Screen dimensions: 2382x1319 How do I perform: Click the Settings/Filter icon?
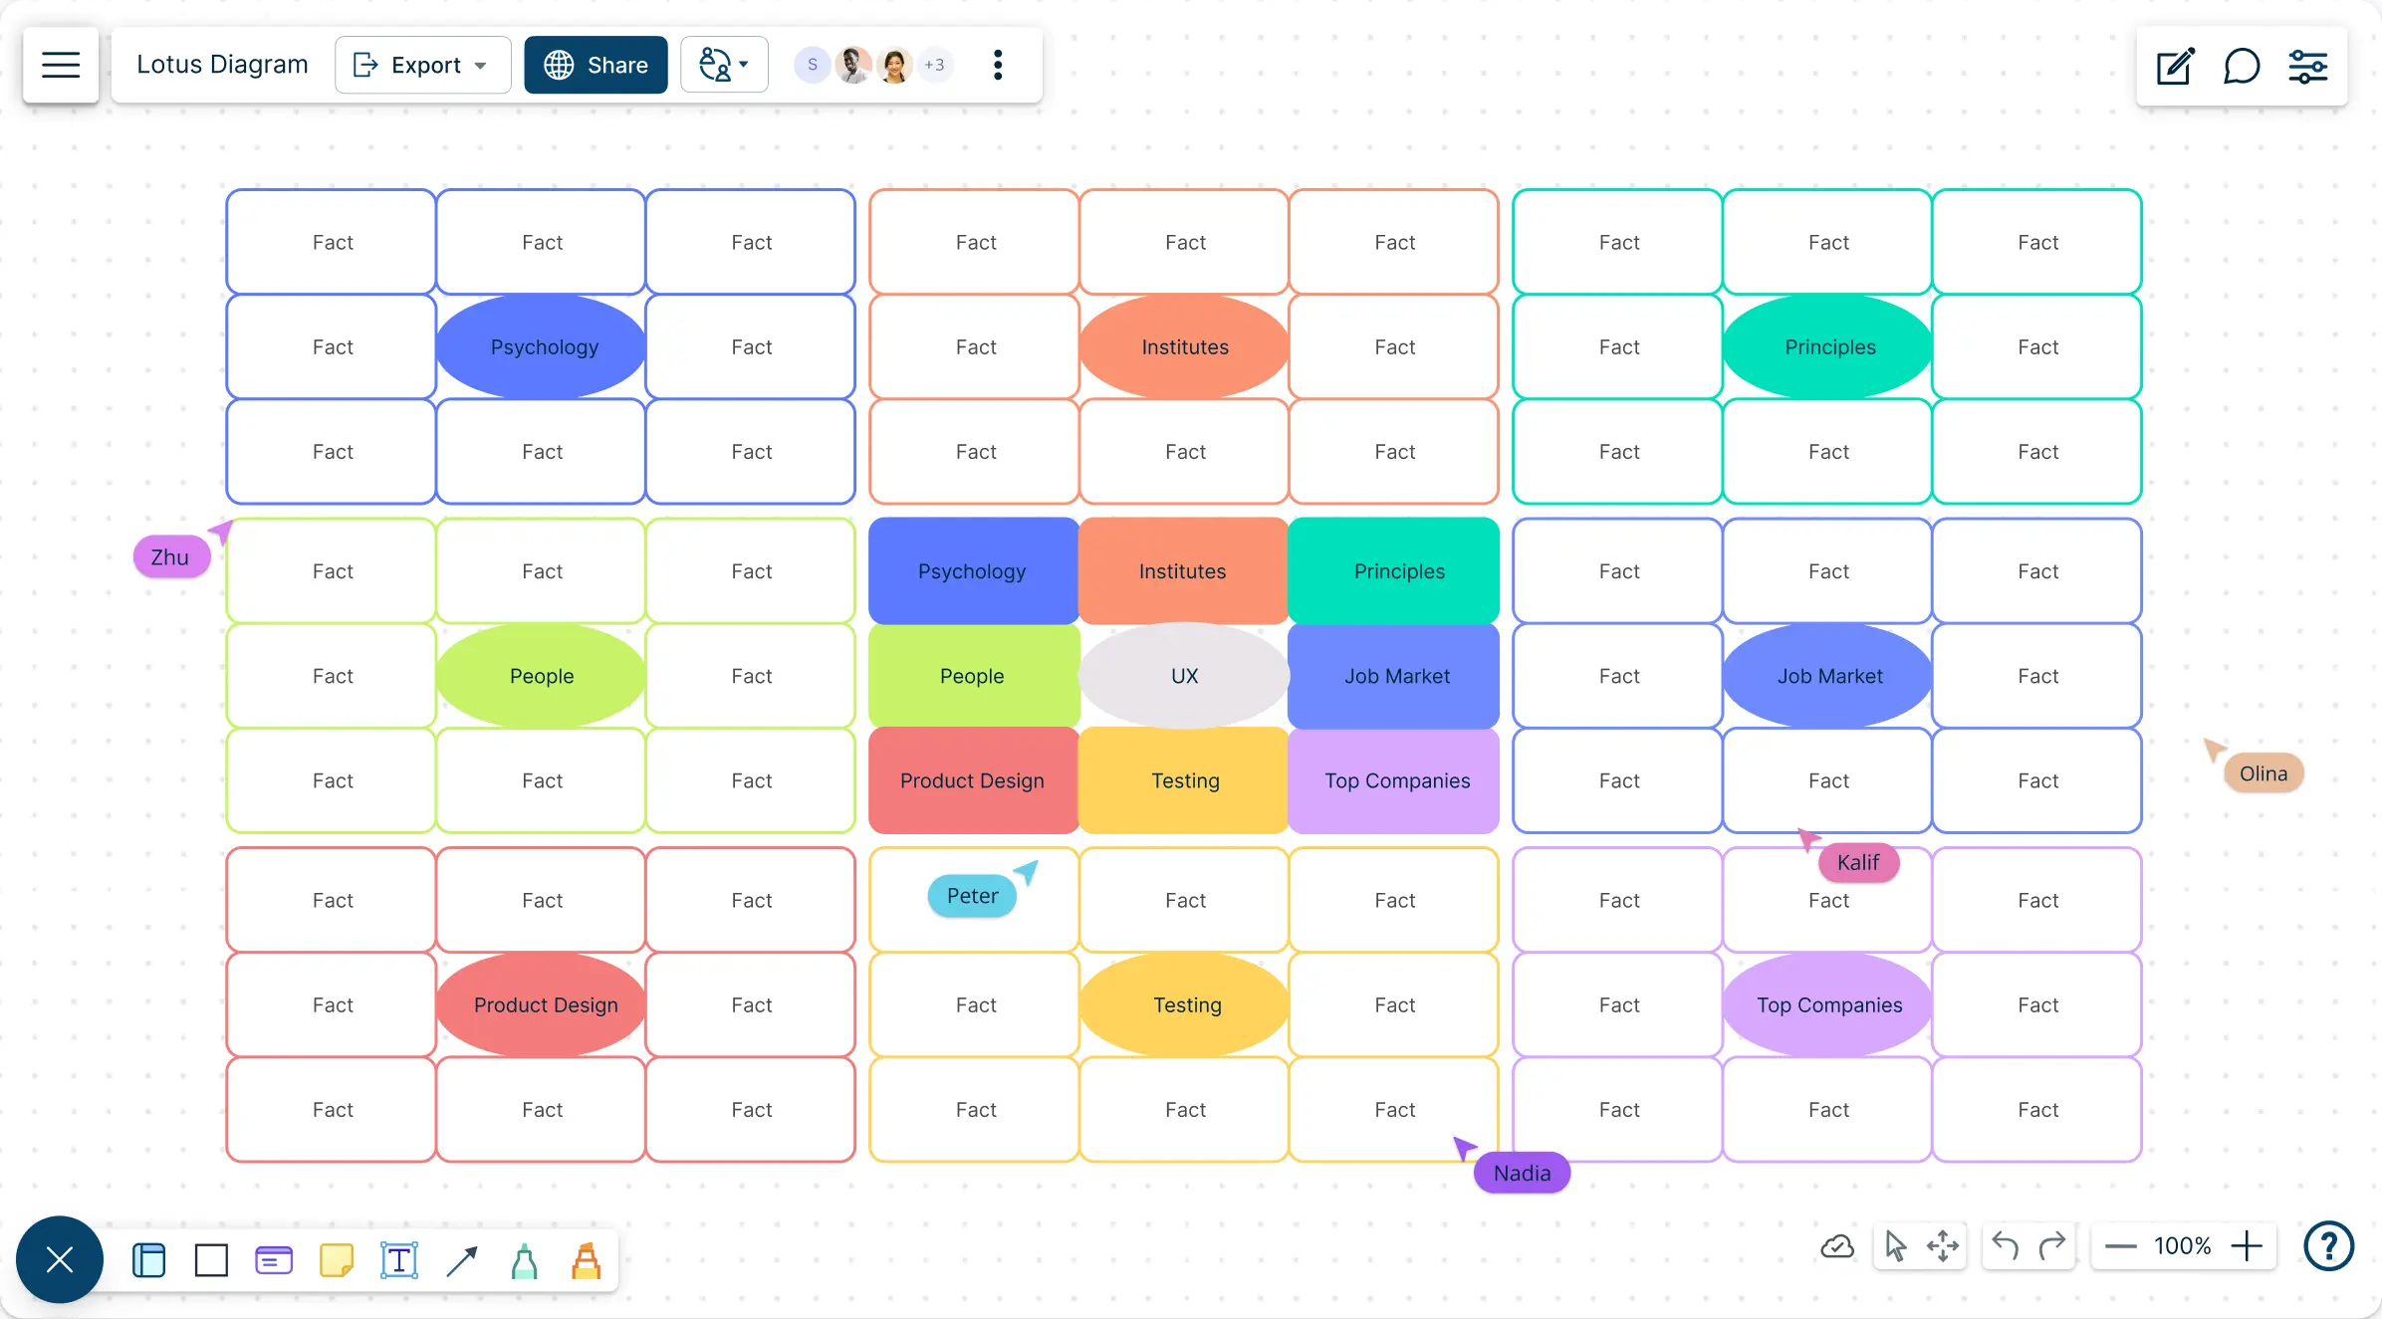click(x=2307, y=65)
